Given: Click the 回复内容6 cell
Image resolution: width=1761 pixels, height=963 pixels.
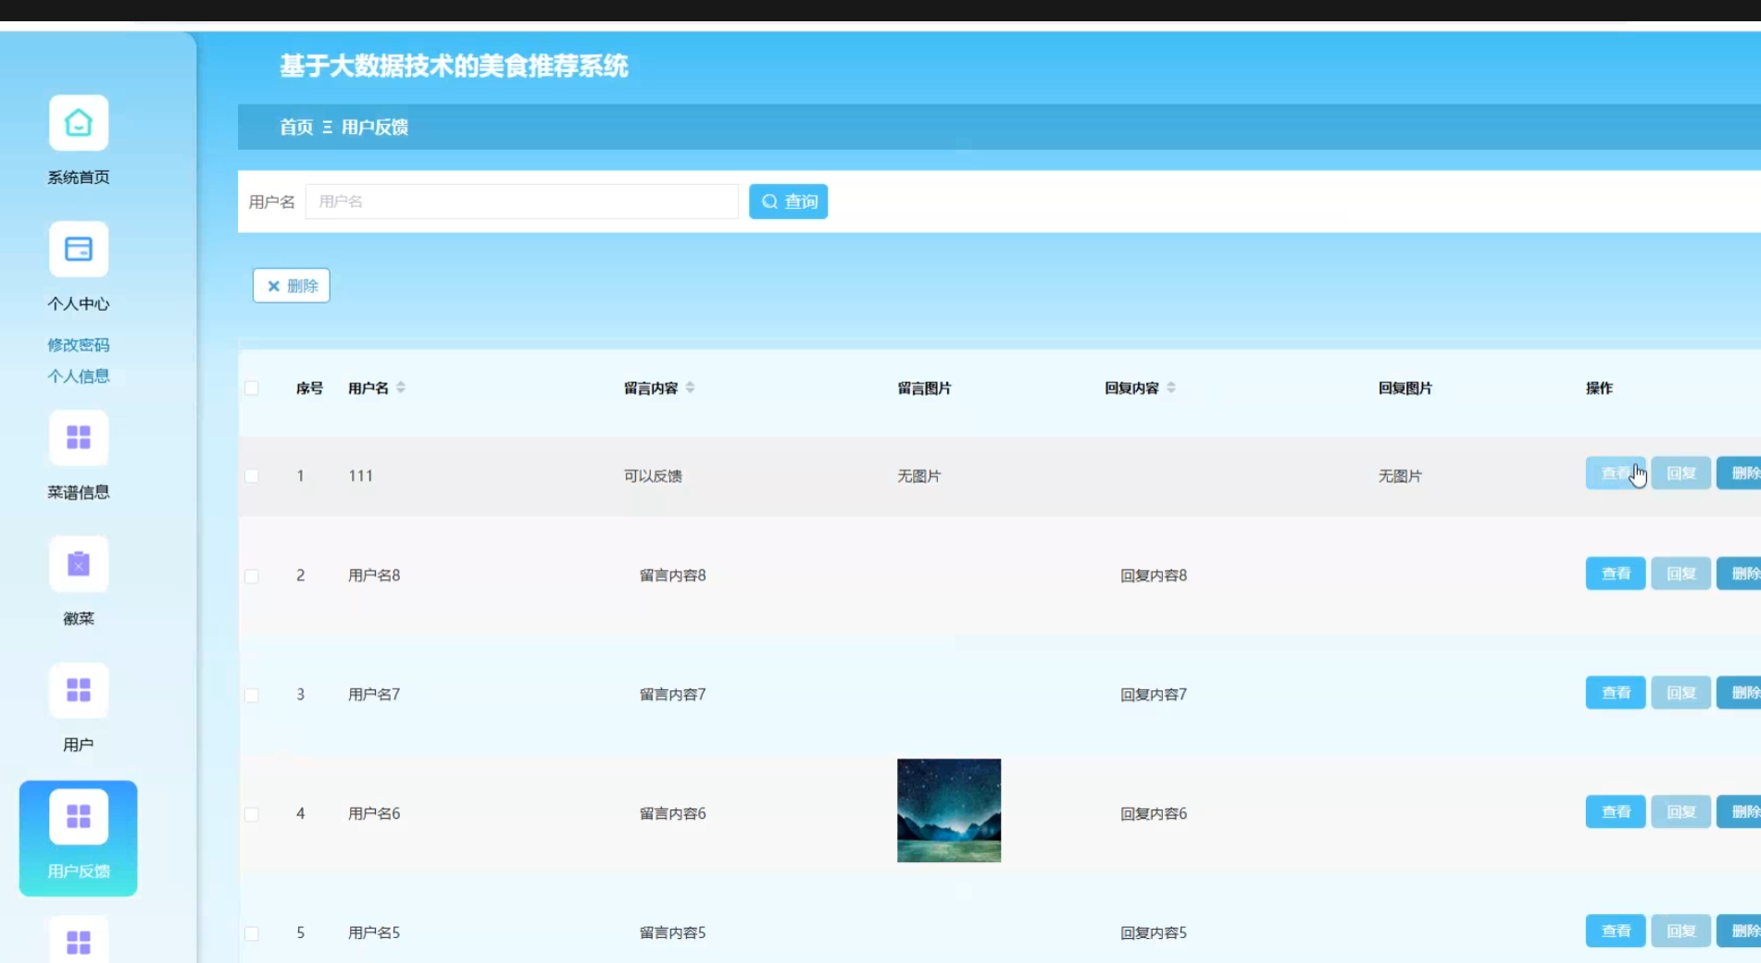Looking at the screenshot, I should [x=1154, y=814].
